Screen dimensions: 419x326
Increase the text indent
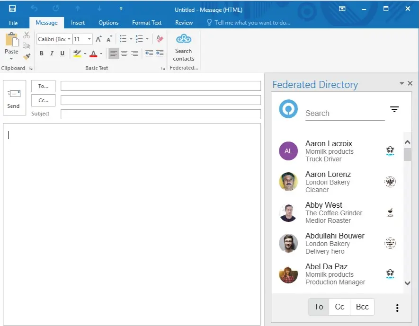coord(160,53)
